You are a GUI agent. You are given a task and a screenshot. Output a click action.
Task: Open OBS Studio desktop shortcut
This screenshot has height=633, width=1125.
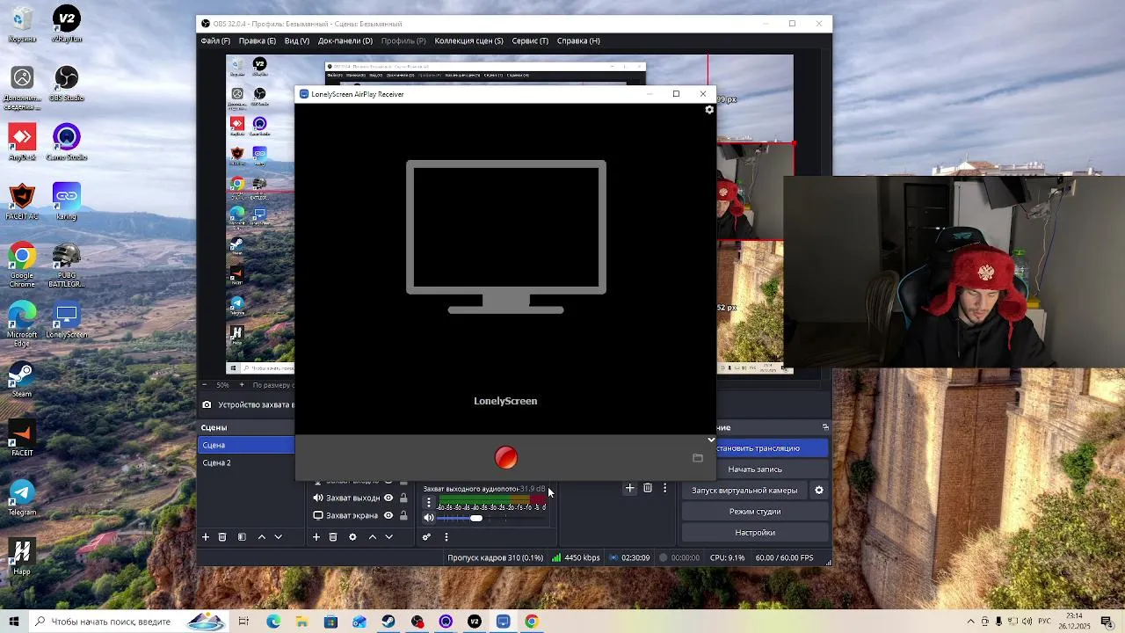click(67, 84)
